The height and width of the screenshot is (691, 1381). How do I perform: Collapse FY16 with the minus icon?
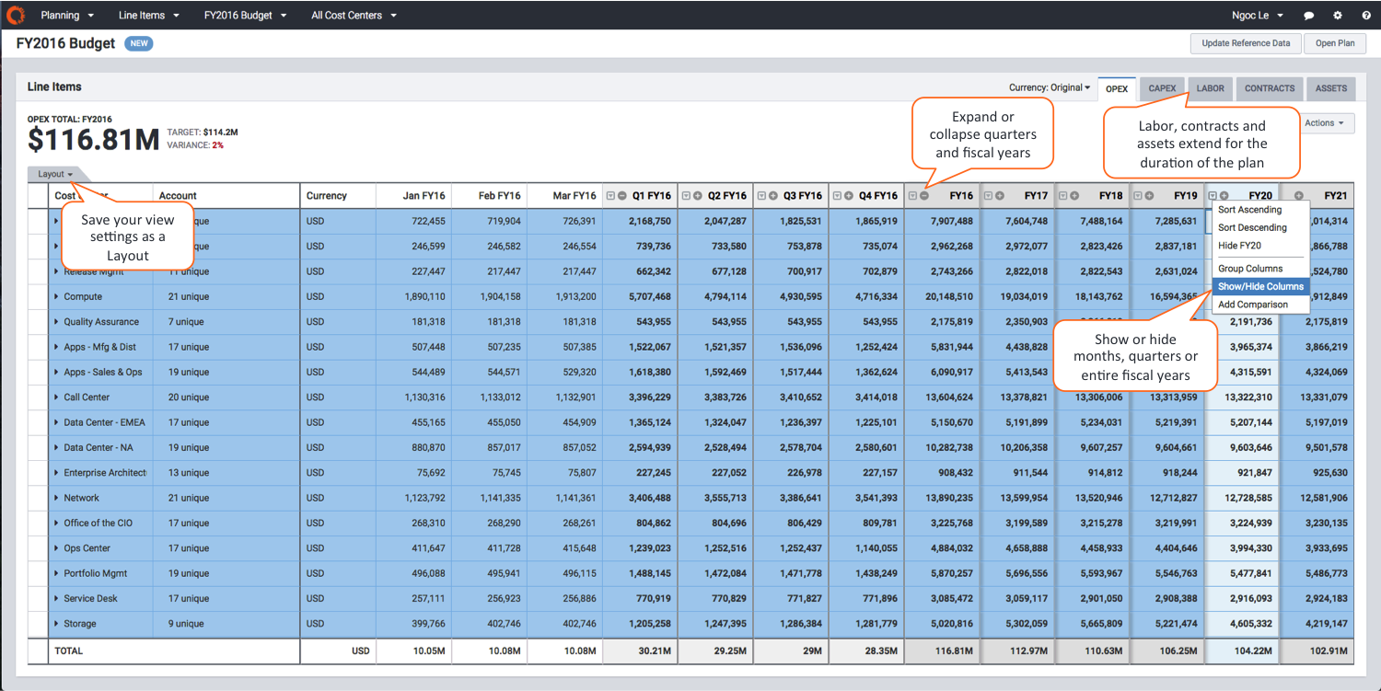(x=924, y=196)
